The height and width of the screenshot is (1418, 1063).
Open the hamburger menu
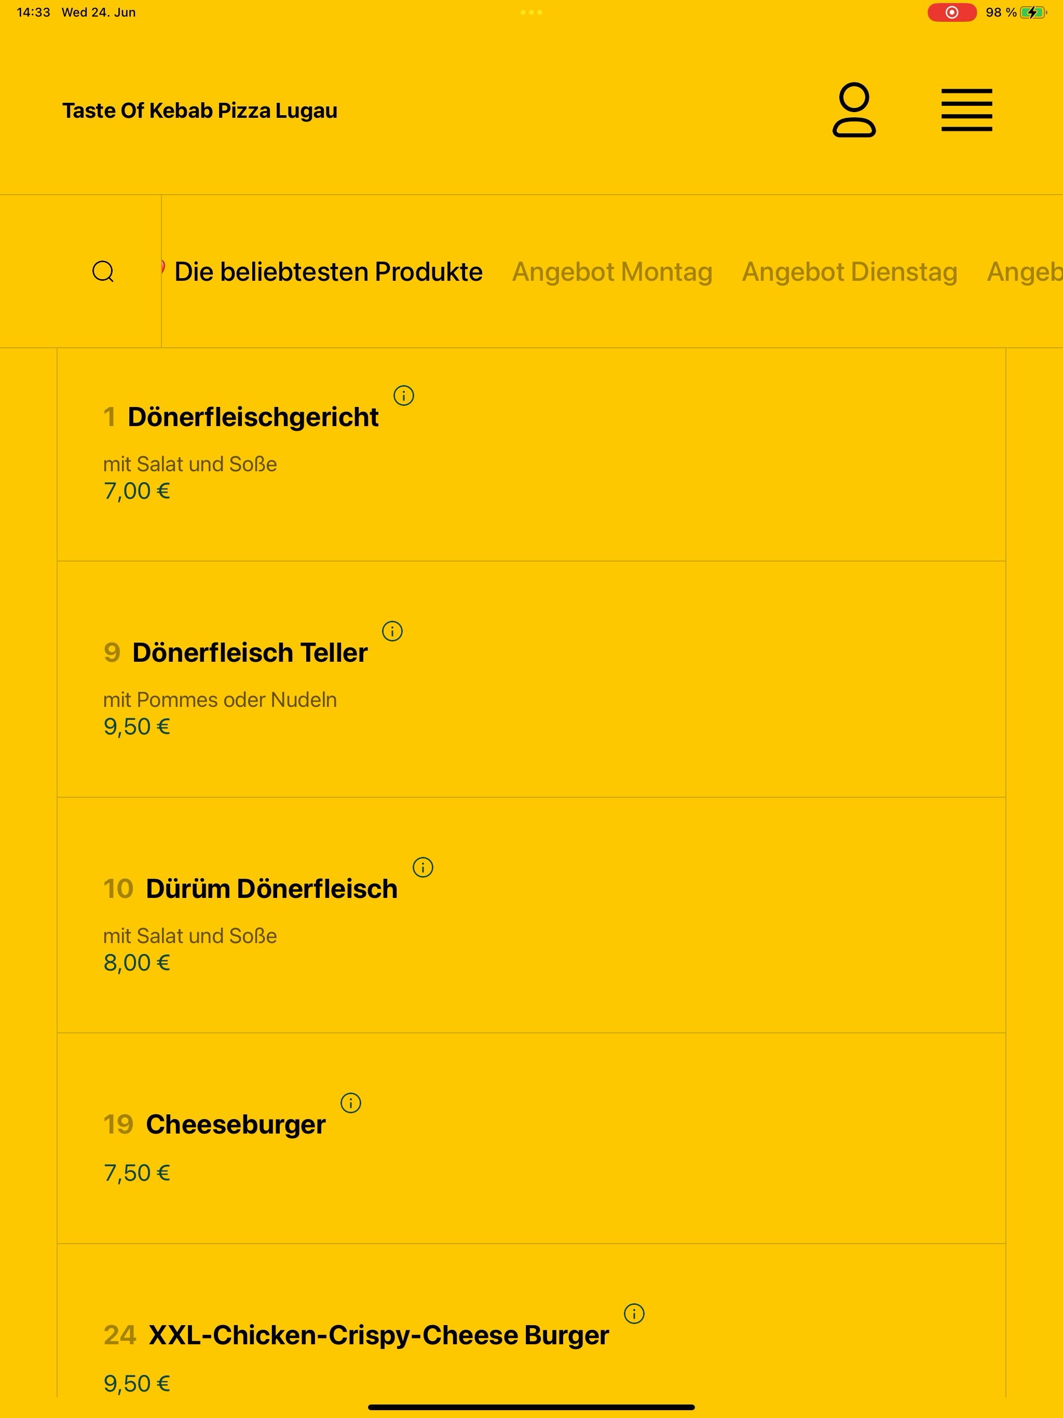point(967,110)
